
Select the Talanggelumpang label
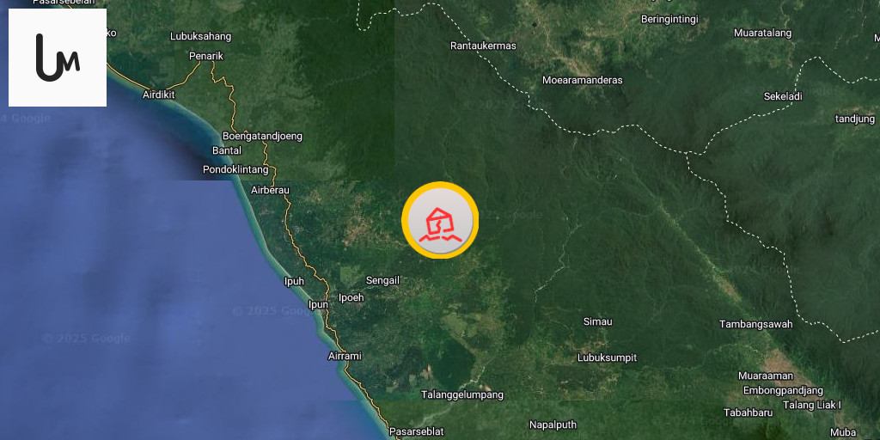(x=461, y=395)
